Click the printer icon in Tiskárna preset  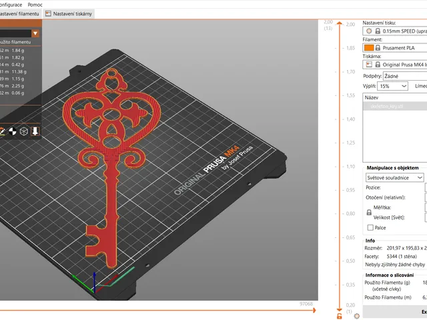pos(369,65)
